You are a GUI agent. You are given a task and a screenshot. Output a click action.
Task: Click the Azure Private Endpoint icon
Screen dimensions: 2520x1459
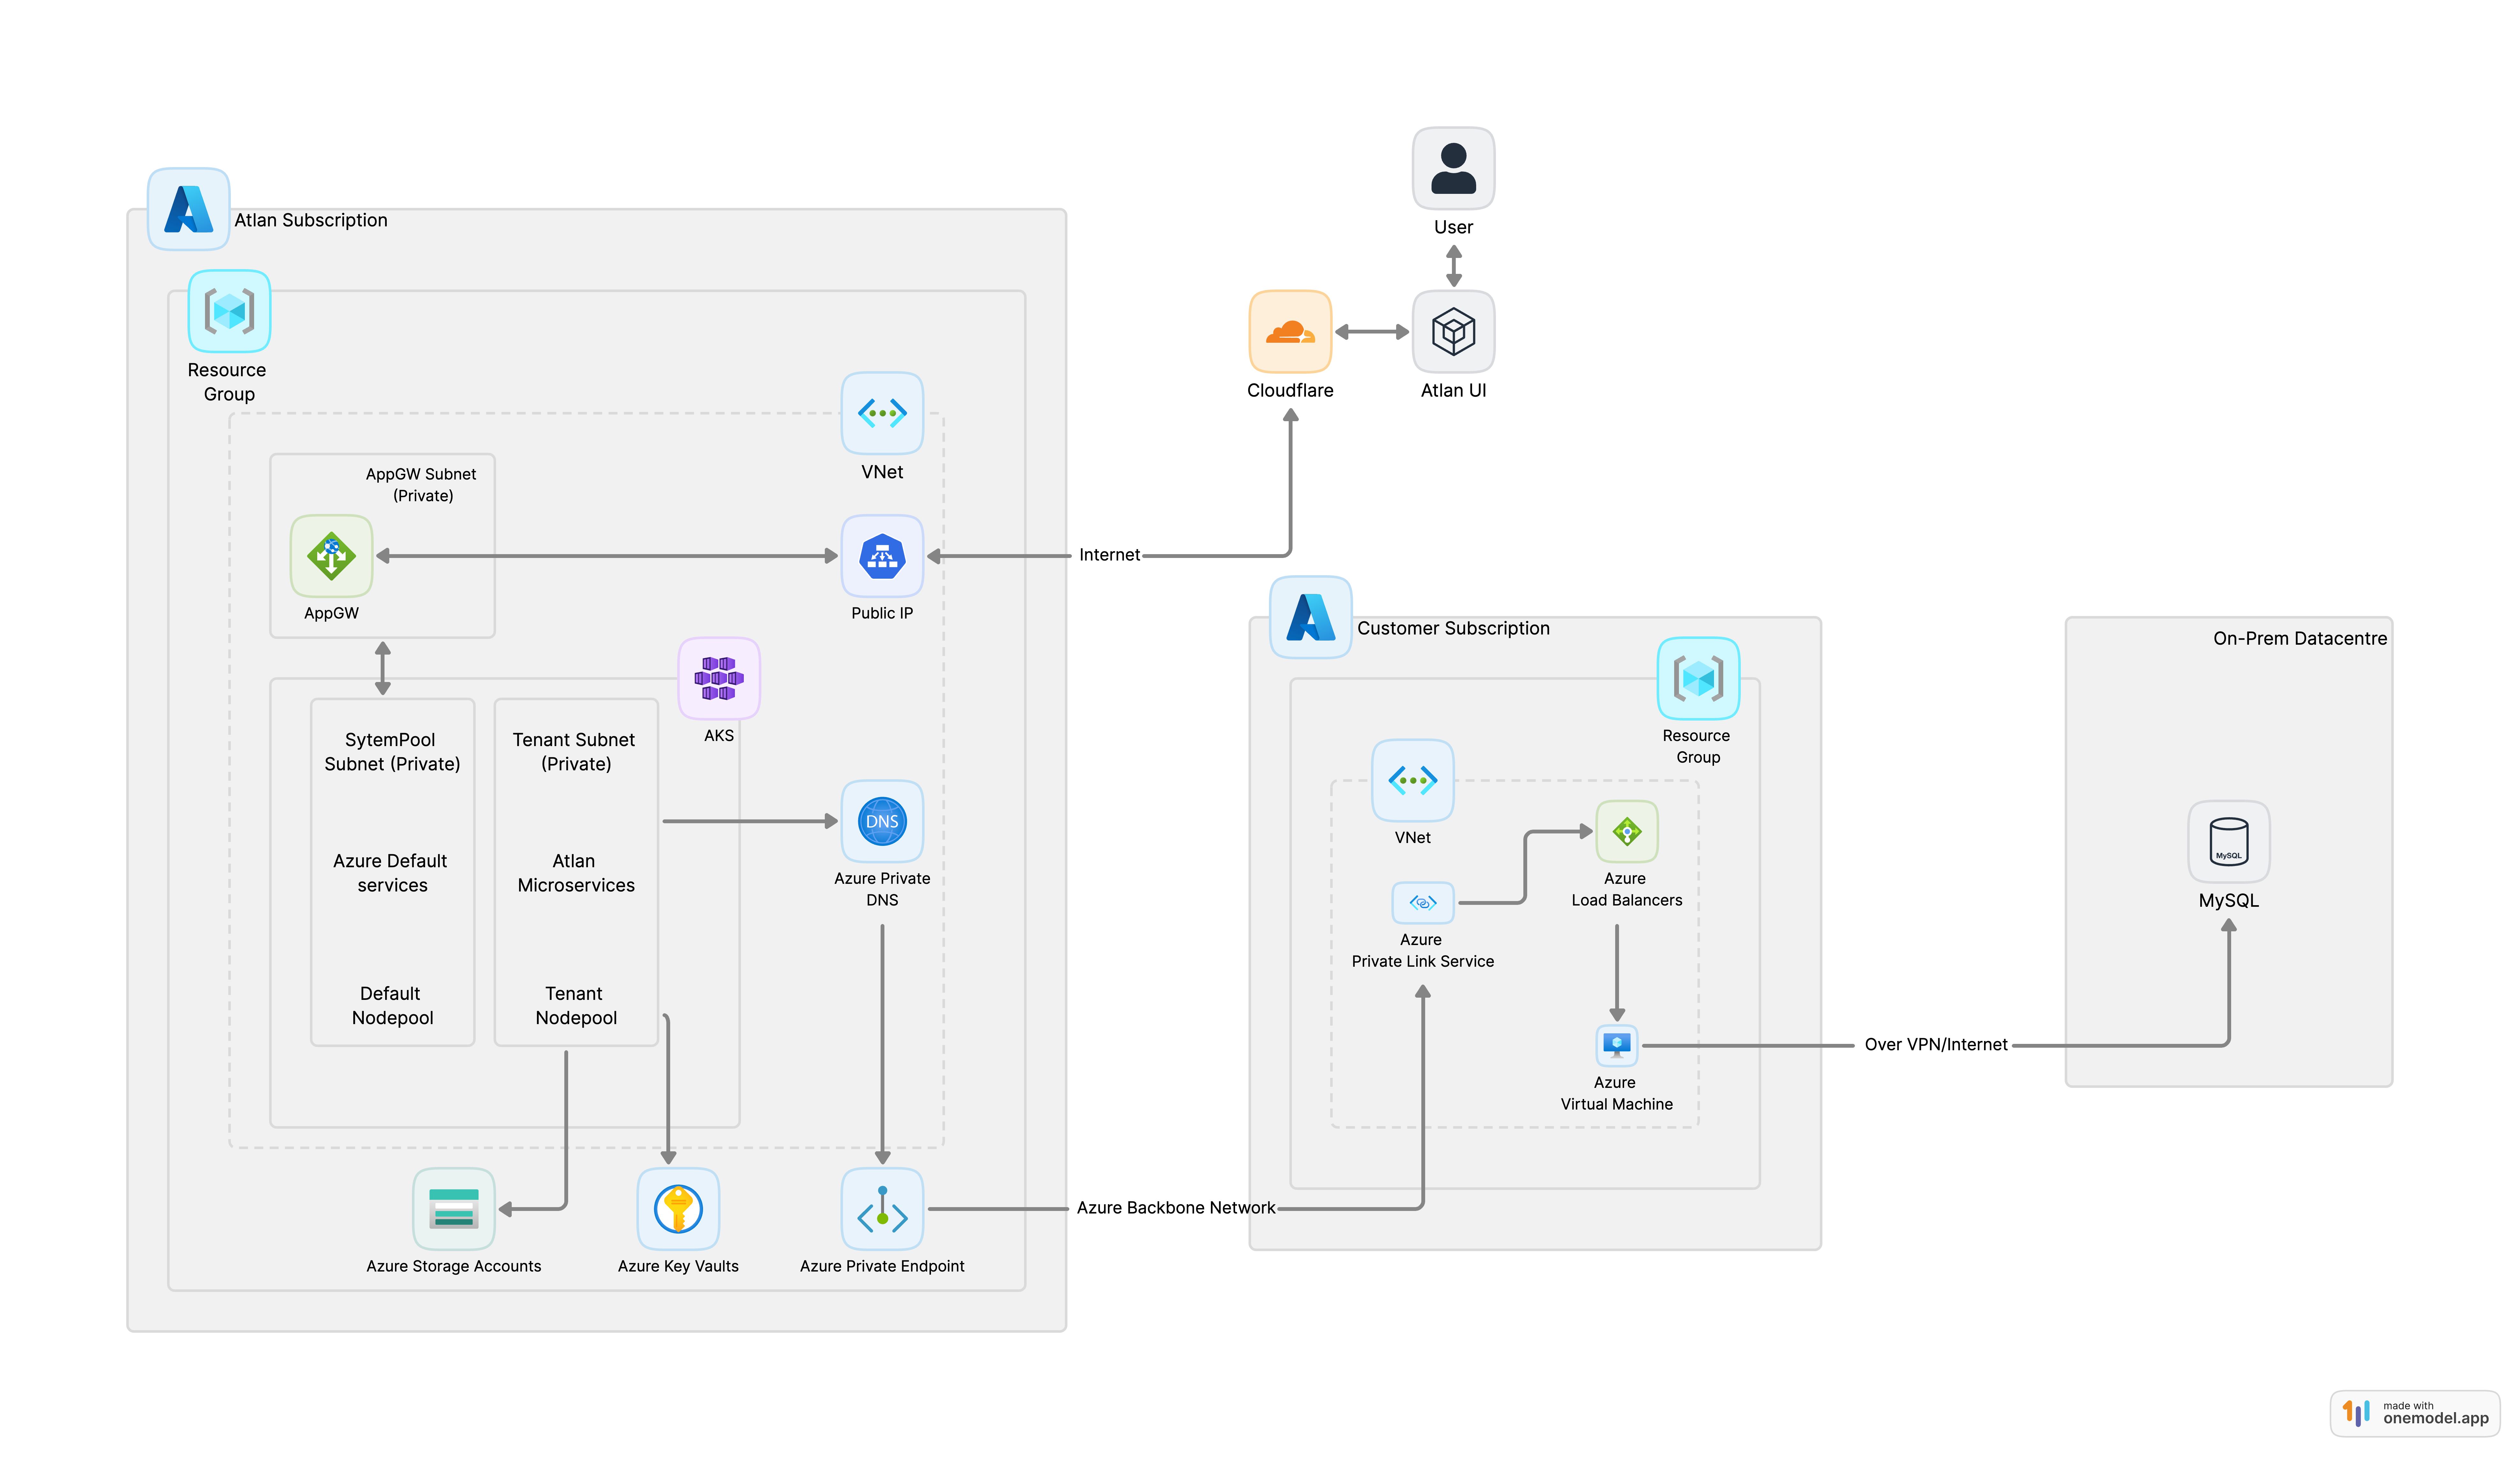tap(882, 1209)
